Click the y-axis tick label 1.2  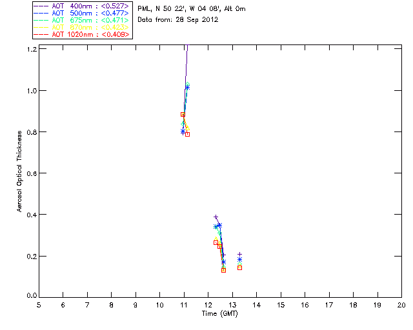pyautogui.click(x=32, y=49)
